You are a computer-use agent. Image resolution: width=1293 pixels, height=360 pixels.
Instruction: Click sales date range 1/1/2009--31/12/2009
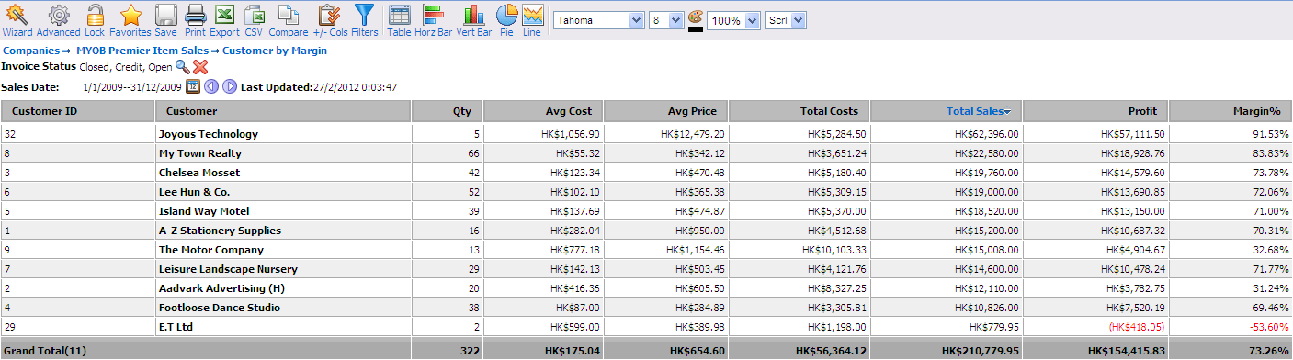click(x=131, y=87)
